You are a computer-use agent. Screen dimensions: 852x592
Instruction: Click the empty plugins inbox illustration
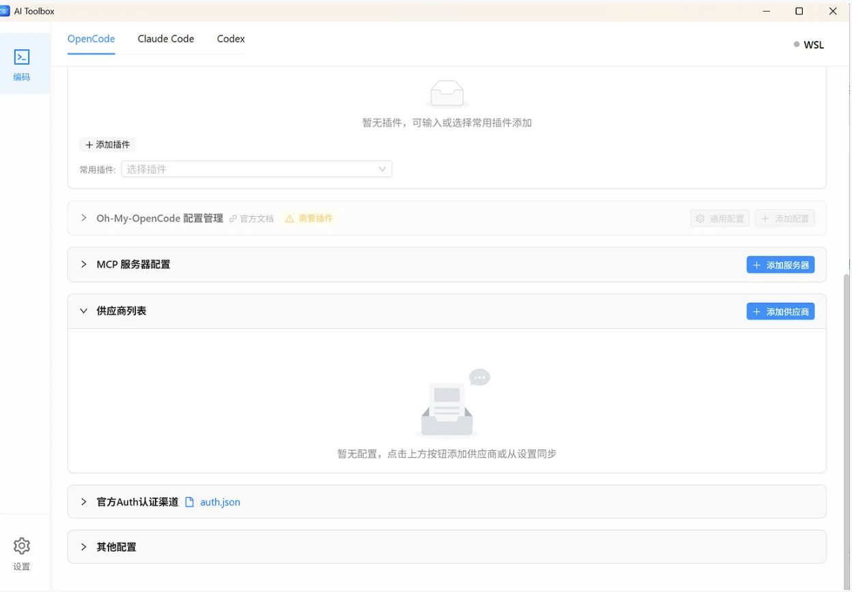pos(446,93)
